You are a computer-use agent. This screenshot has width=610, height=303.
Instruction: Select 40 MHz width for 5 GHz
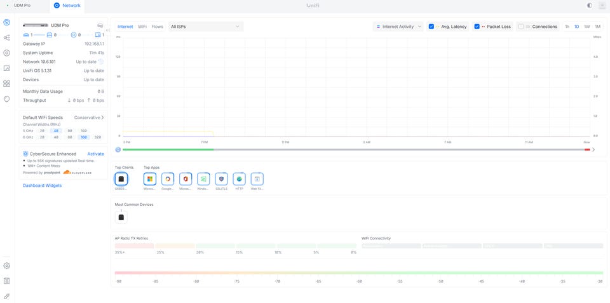tap(56, 131)
